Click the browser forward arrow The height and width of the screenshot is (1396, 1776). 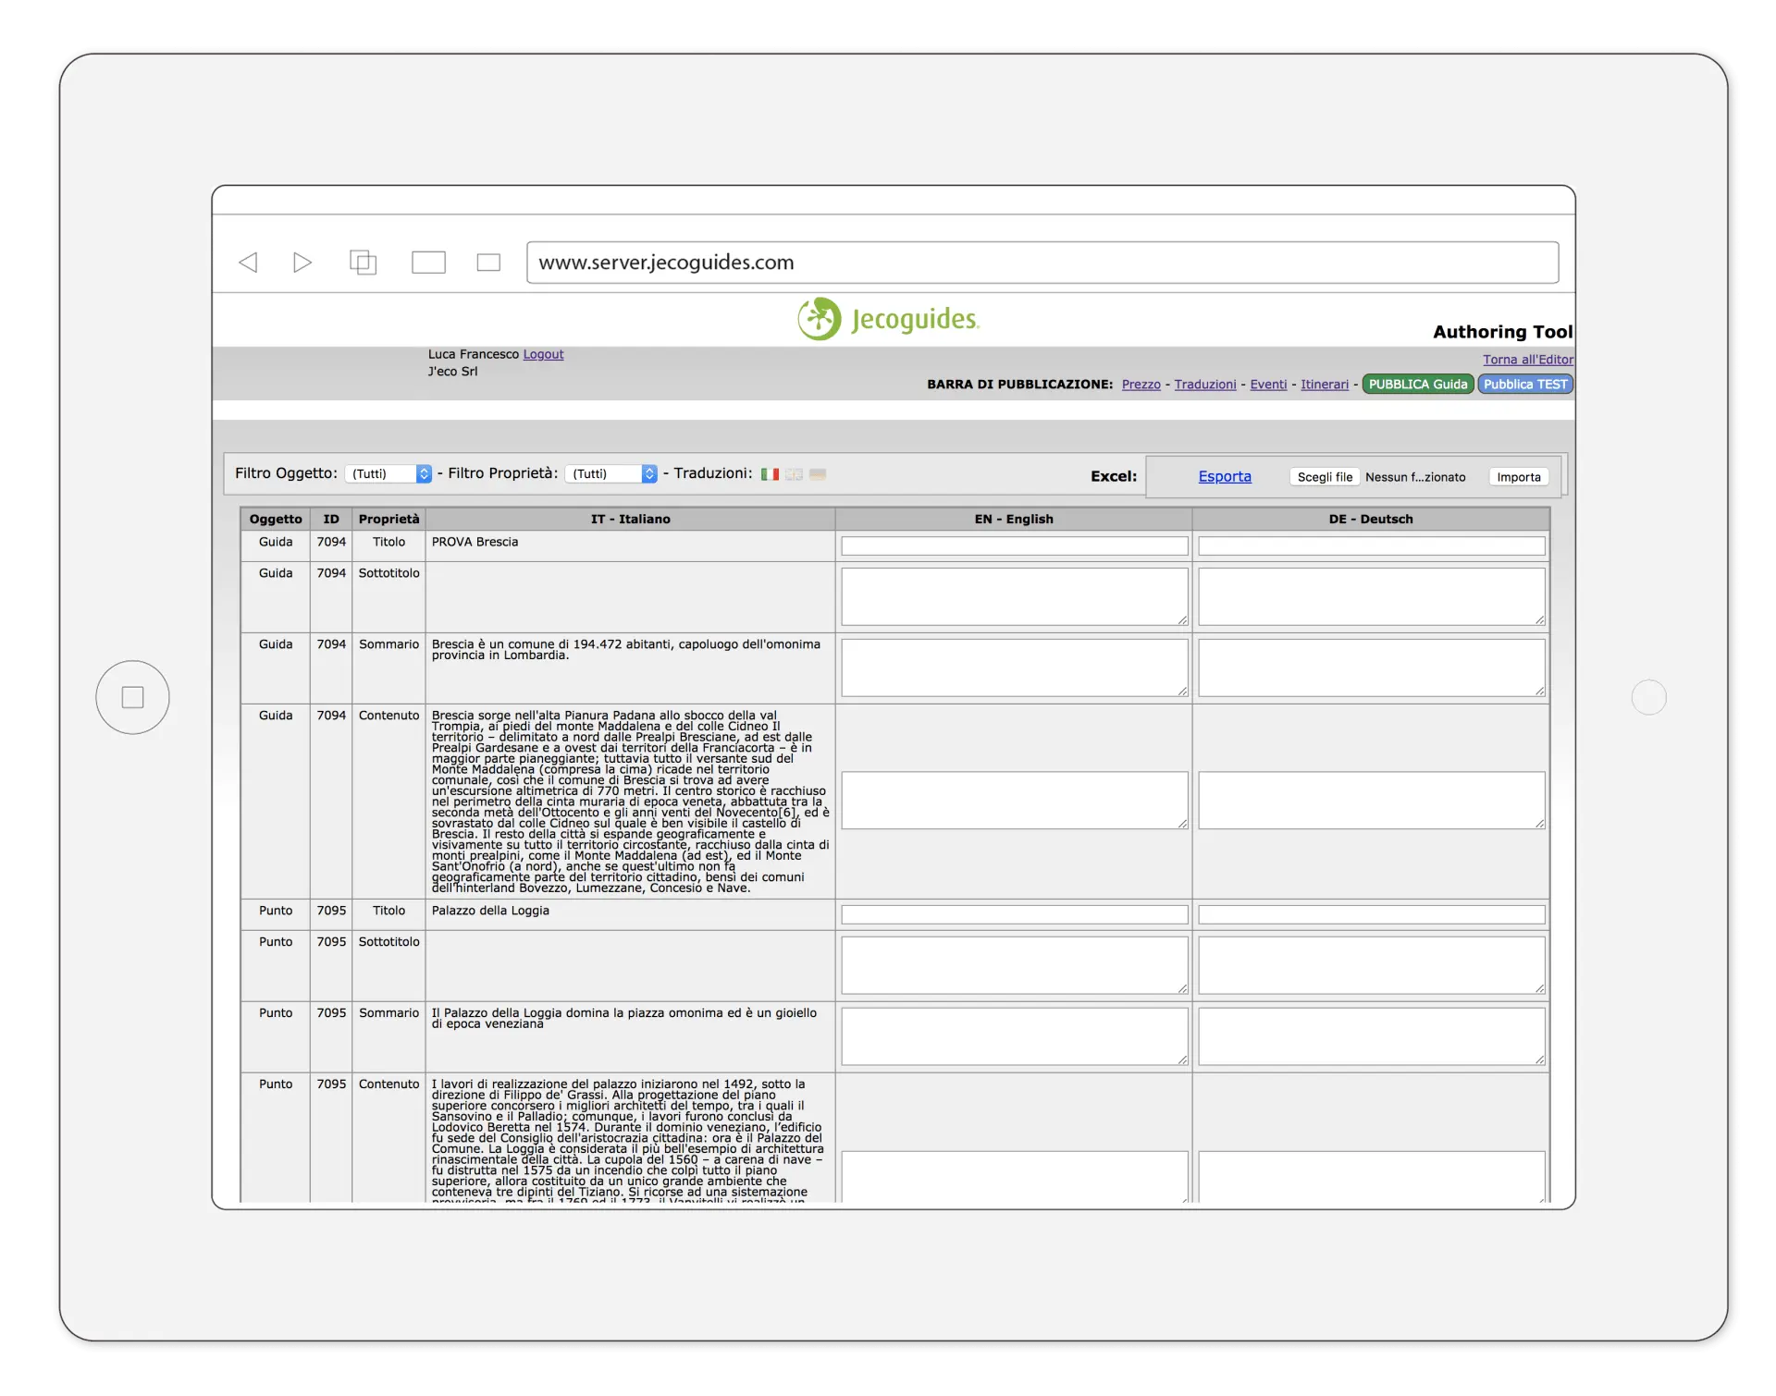click(x=302, y=263)
